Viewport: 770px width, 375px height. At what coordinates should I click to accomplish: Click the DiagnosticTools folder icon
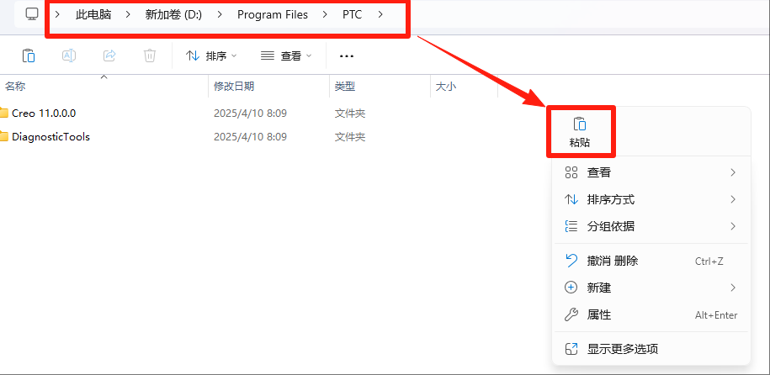tap(4, 136)
